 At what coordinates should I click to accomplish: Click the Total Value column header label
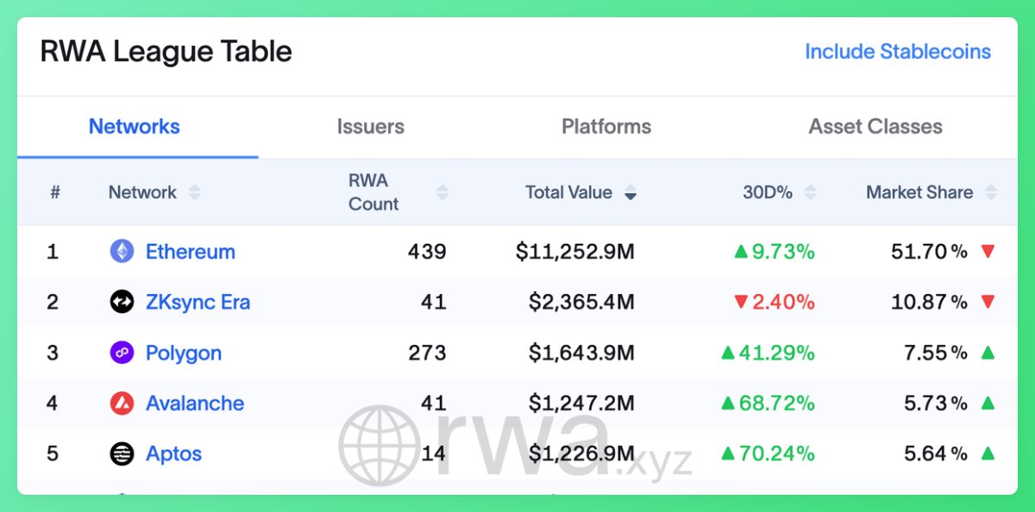coord(569,192)
